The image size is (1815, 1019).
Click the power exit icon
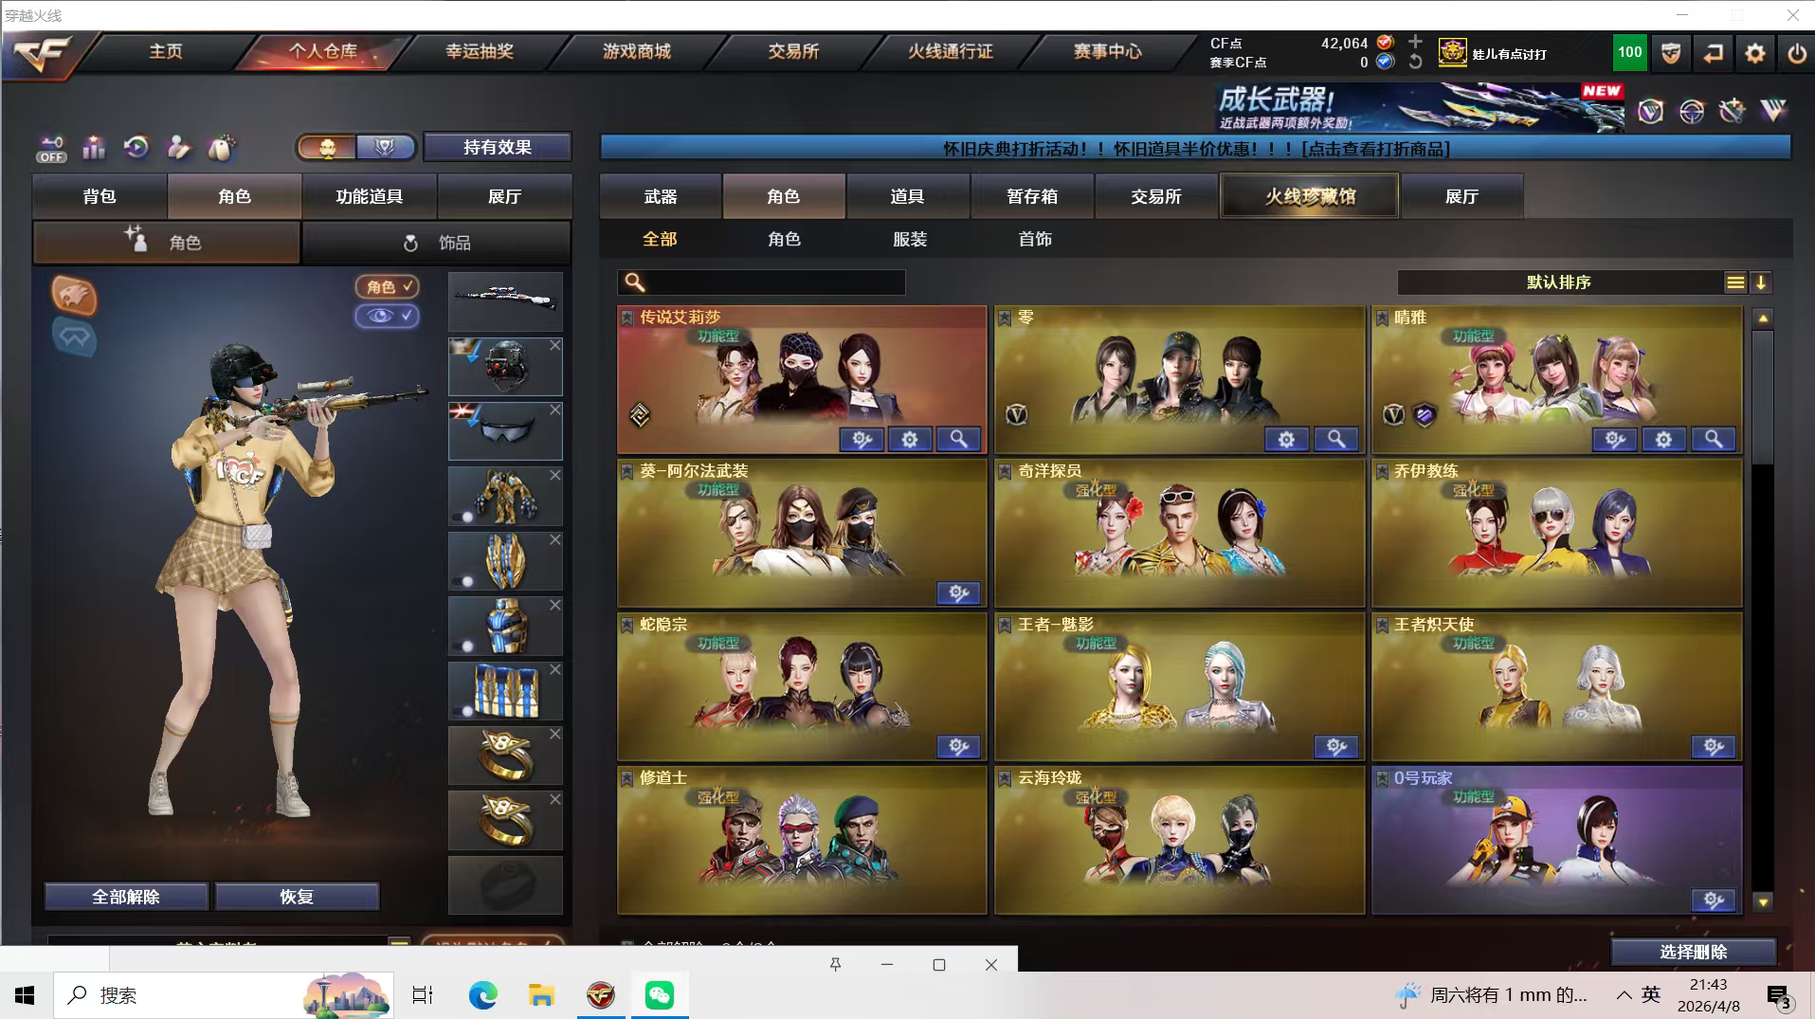[1796, 53]
